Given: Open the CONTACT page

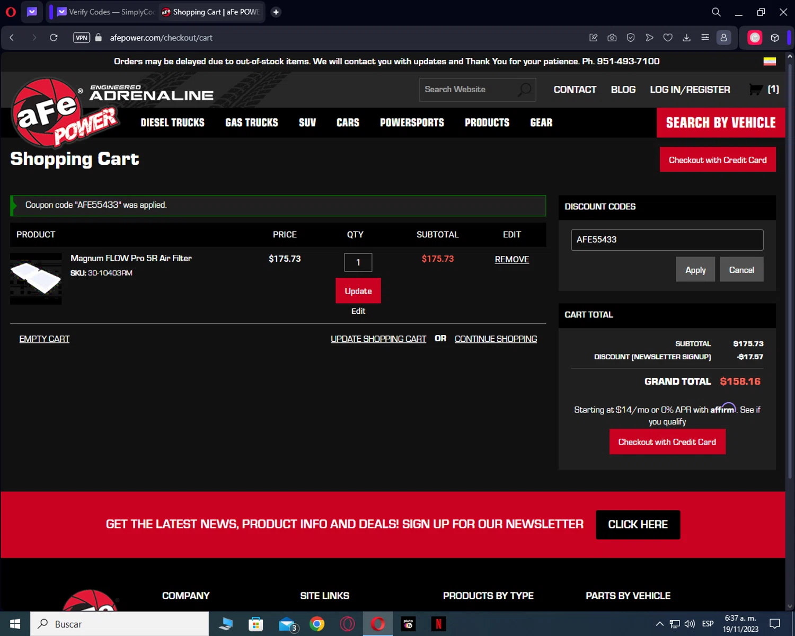Looking at the screenshot, I should (x=575, y=90).
